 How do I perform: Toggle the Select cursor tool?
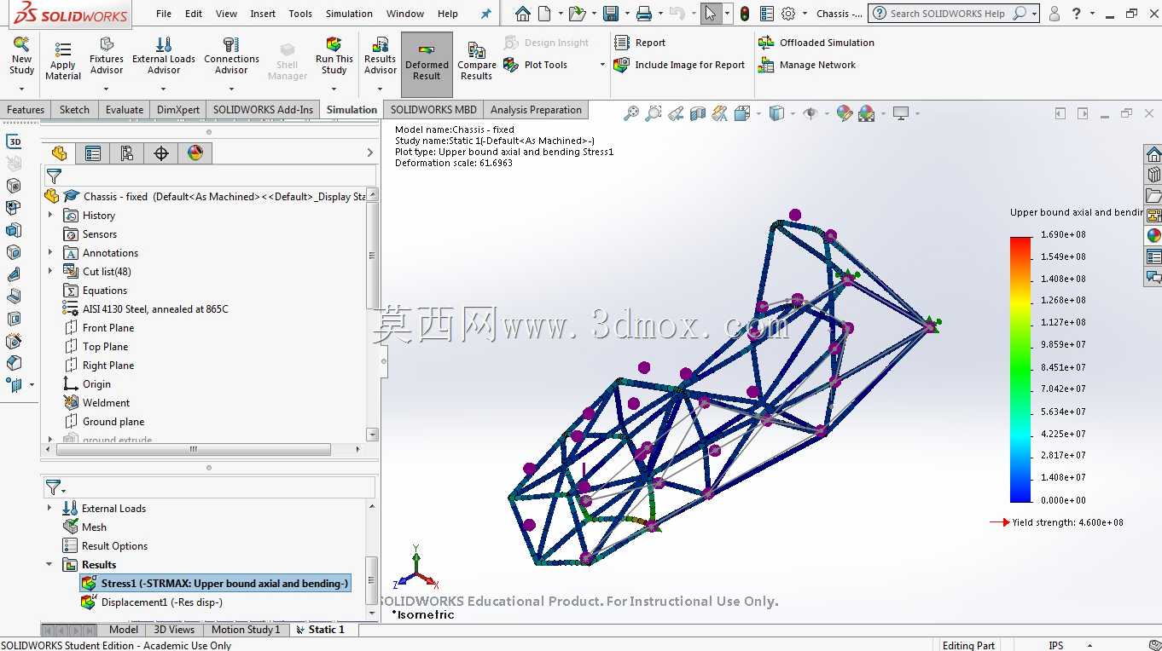pyautogui.click(x=710, y=14)
